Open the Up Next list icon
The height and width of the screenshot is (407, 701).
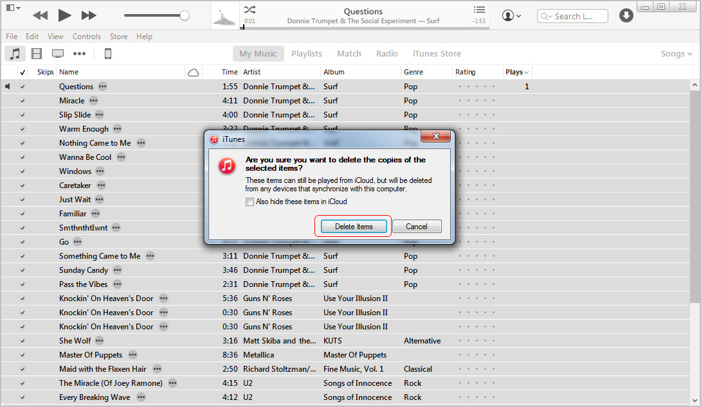click(479, 10)
